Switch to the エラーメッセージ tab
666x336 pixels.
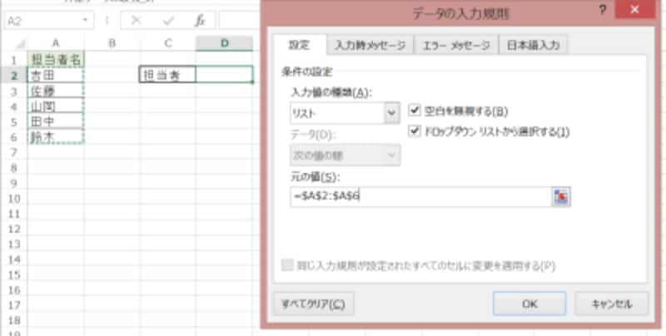click(456, 46)
